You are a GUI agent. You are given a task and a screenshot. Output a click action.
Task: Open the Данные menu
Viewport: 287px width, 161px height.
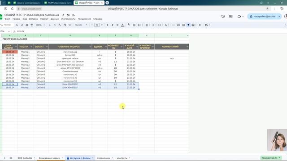coord(55,19)
